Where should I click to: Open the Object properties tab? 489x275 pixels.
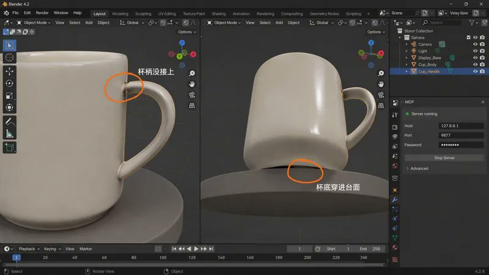pyautogui.click(x=395, y=190)
